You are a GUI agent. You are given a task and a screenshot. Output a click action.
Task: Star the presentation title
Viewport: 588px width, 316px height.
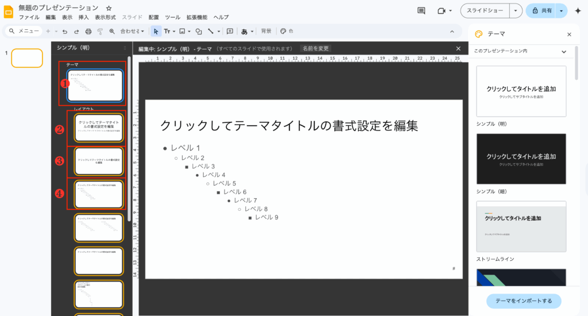click(109, 8)
